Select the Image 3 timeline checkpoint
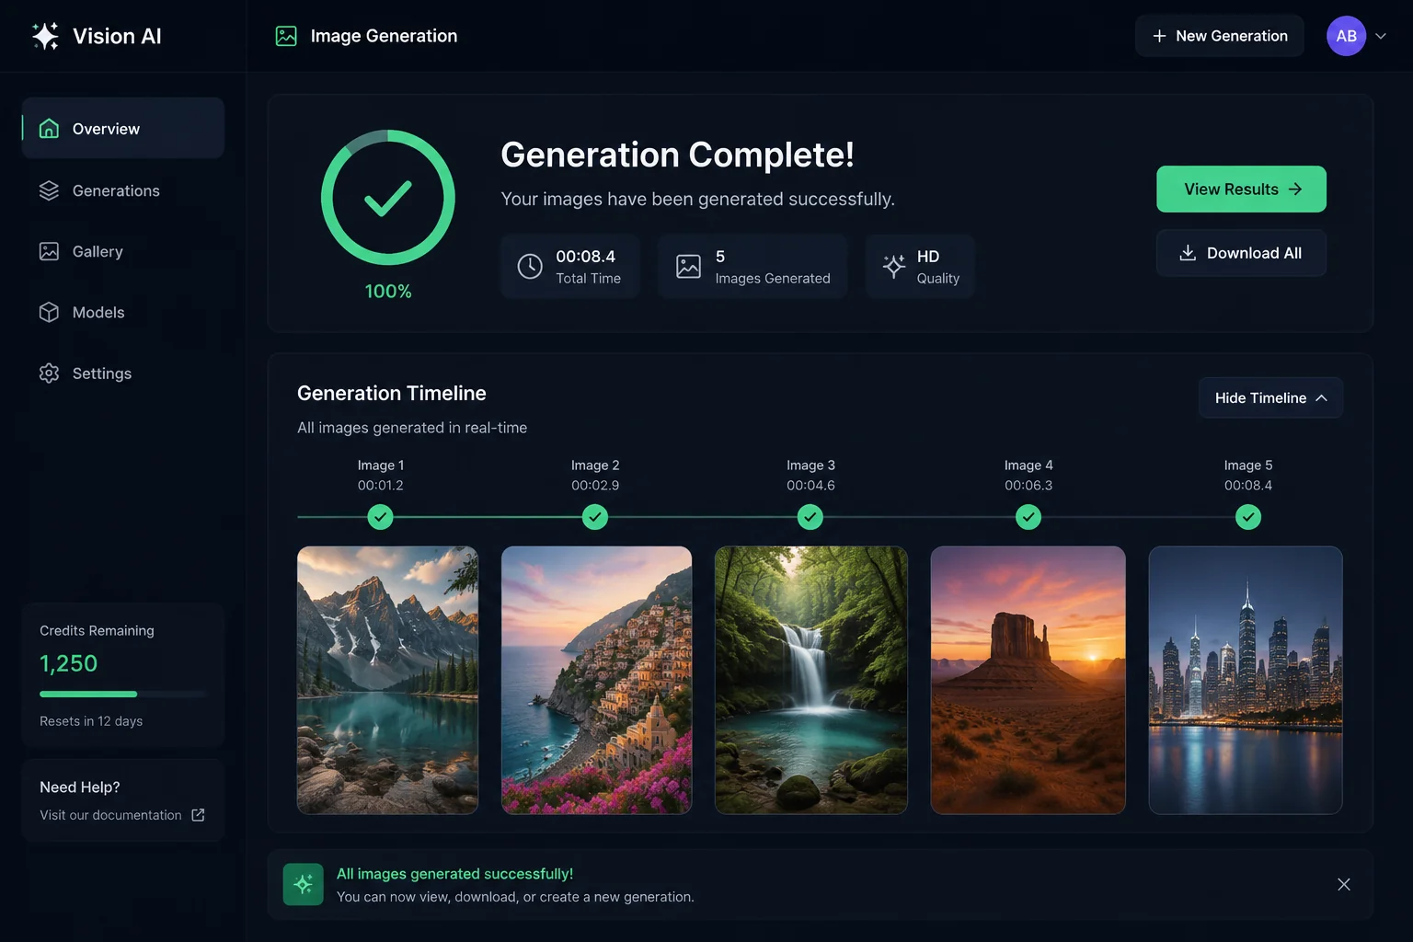Screen dimensions: 1413x942 [810, 517]
